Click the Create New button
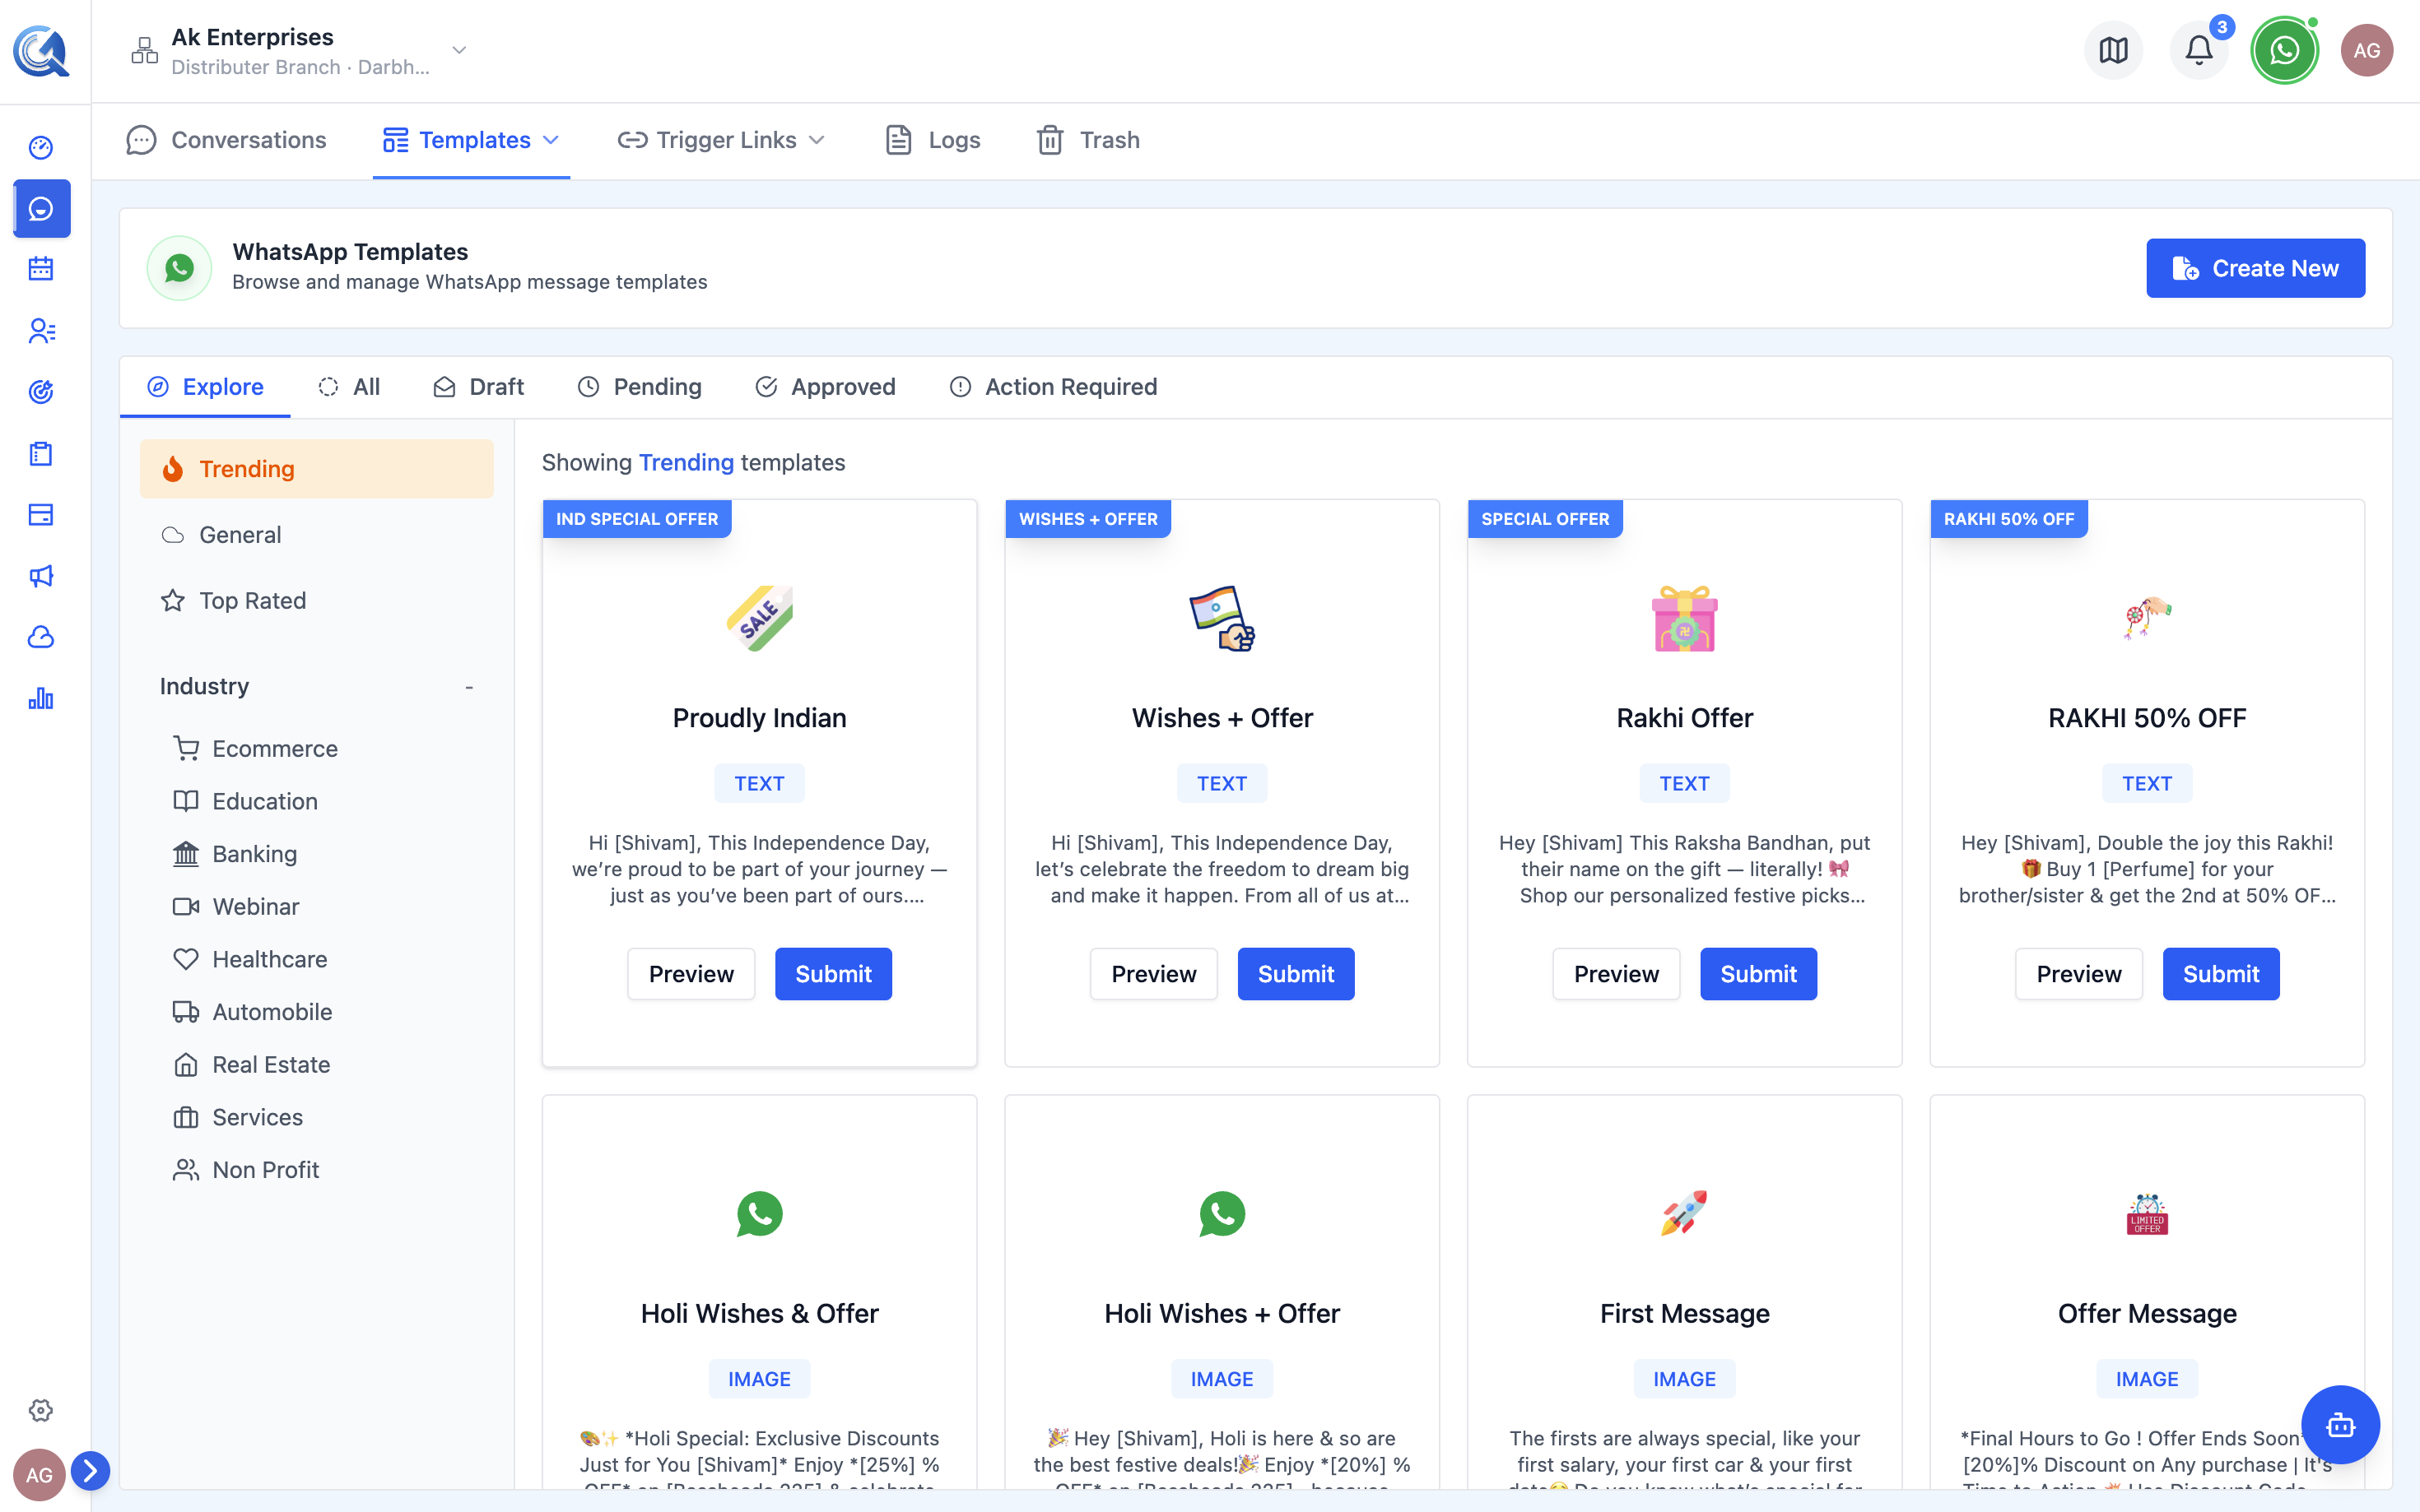 point(2255,268)
